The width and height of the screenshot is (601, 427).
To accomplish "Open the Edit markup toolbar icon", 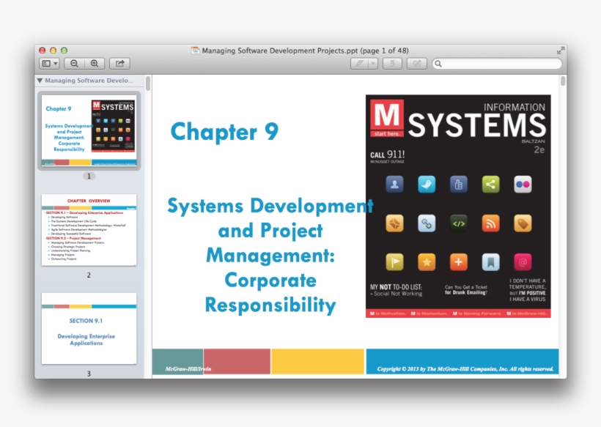I will tap(416, 64).
